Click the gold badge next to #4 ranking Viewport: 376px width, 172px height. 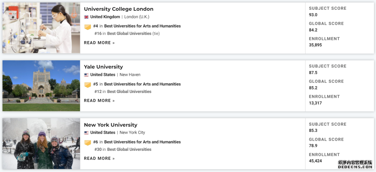pos(88,27)
